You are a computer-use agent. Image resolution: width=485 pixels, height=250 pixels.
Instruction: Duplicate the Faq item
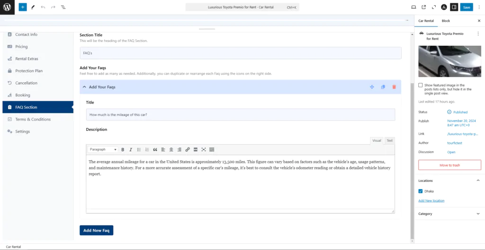pyautogui.click(x=383, y=87)
